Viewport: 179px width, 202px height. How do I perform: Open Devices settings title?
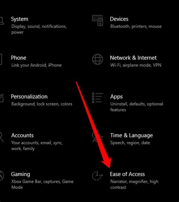(x=119, y=19)
